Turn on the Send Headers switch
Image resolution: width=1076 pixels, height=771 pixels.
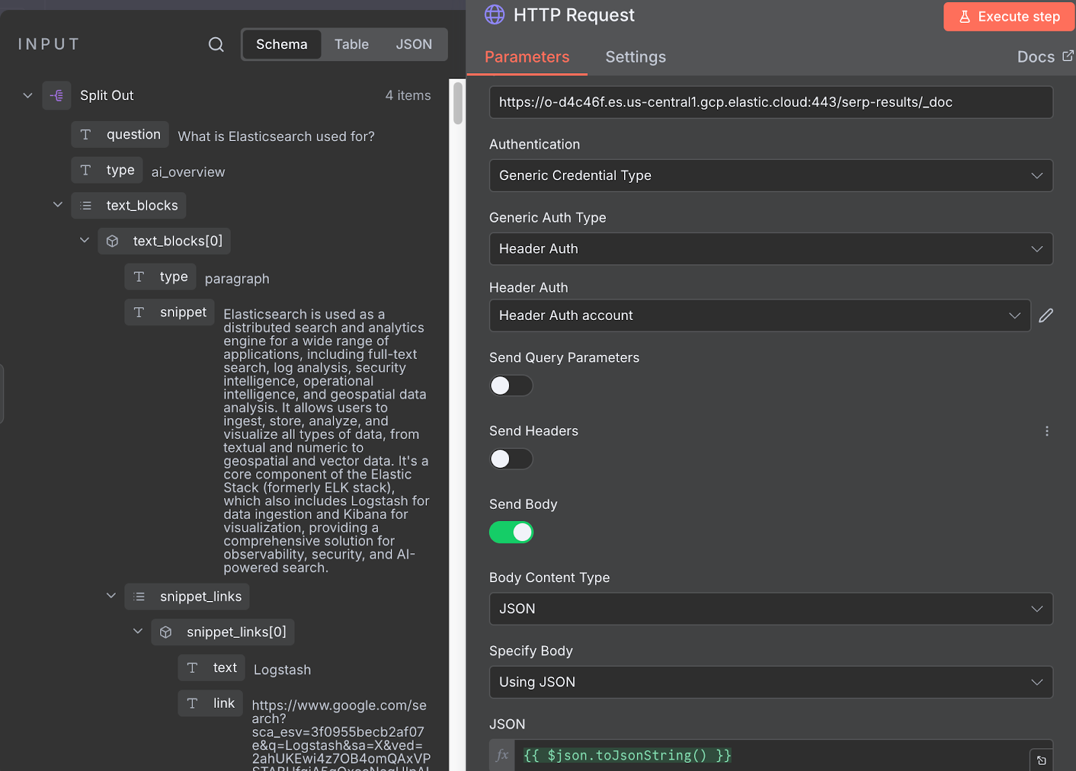(511, 458)
